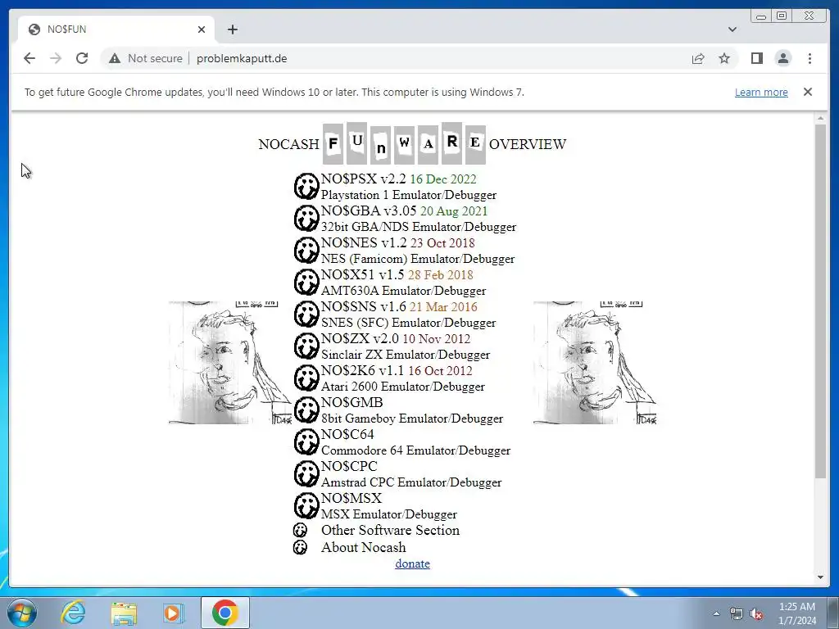This screenshot has width=839, height=629.
Task: Open the Learn more link
Action: pos(761,92)
